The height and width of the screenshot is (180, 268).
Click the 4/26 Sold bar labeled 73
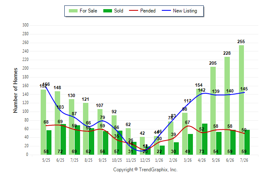coord(205,139)
